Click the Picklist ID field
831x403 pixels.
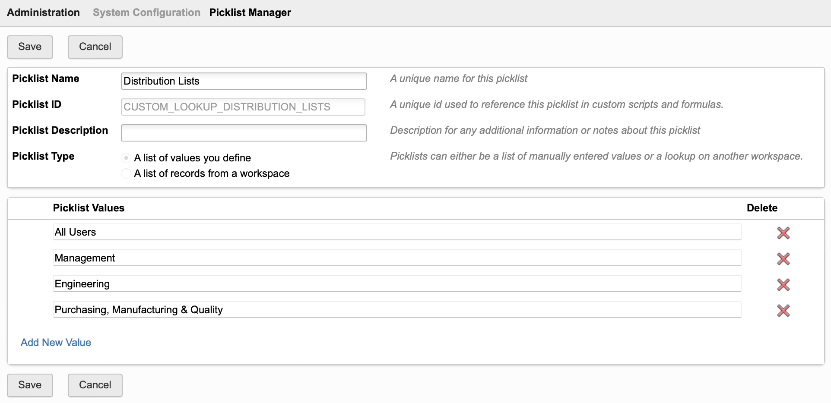pos(243,107)
